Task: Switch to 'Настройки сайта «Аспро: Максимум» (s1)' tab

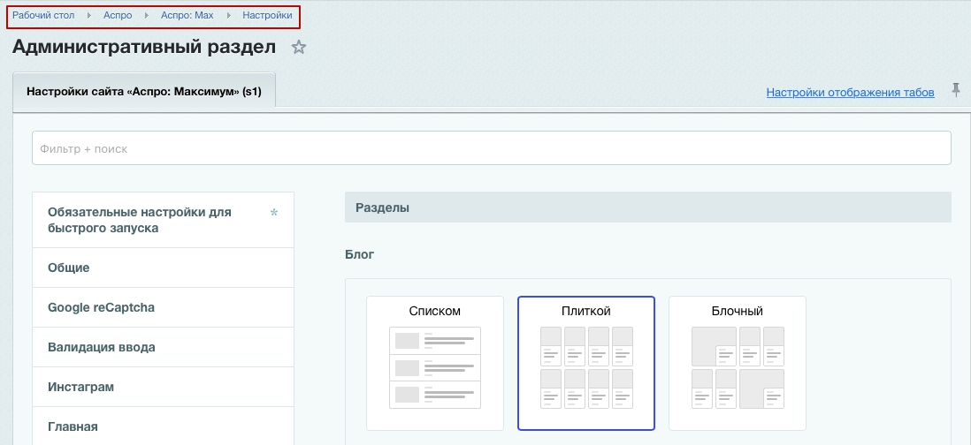Action: coord(144,91)
